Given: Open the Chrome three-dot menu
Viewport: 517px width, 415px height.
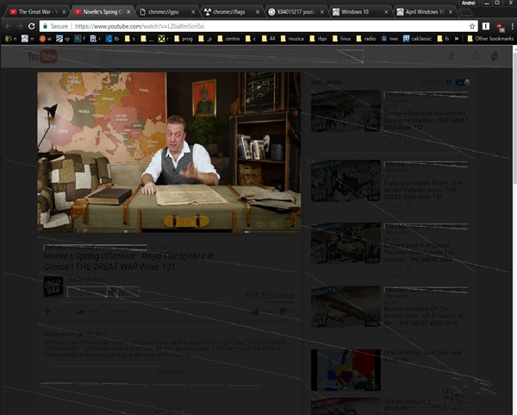Looking at the screenshot, I should (x=507, y=27).
